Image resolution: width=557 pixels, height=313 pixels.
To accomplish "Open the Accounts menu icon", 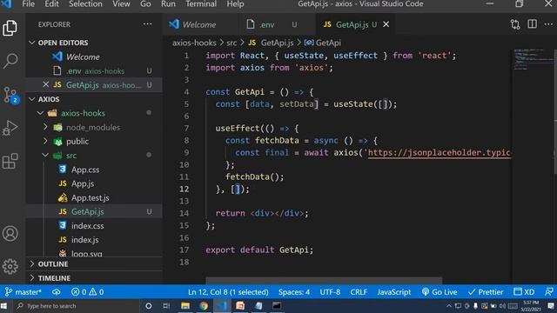I will coord(10,234).
